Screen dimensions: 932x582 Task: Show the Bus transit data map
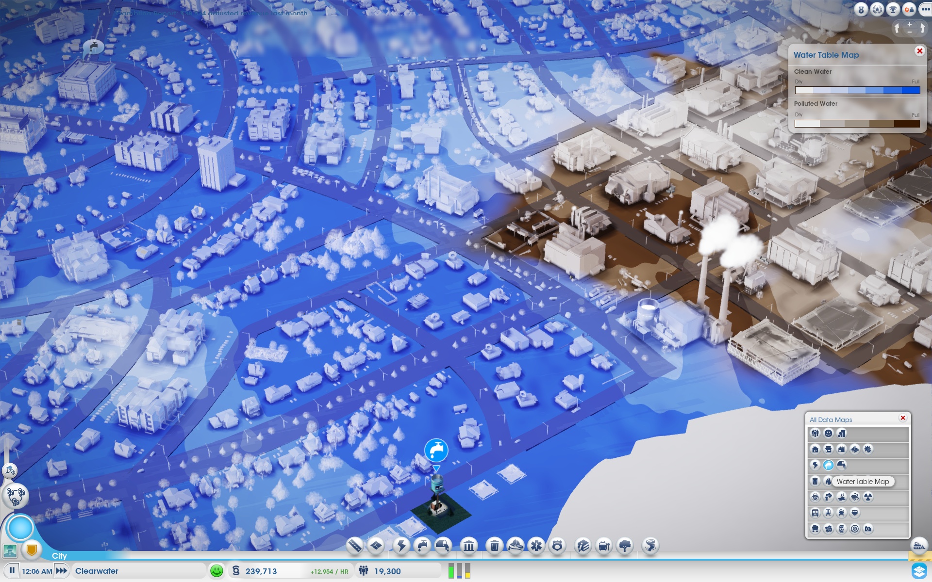coord(815,513)
